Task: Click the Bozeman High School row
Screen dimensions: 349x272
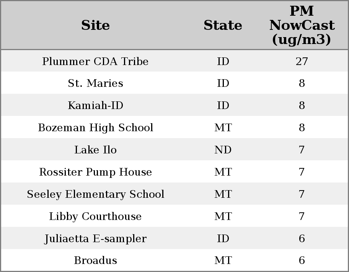Action: click(x=95, y=128)
